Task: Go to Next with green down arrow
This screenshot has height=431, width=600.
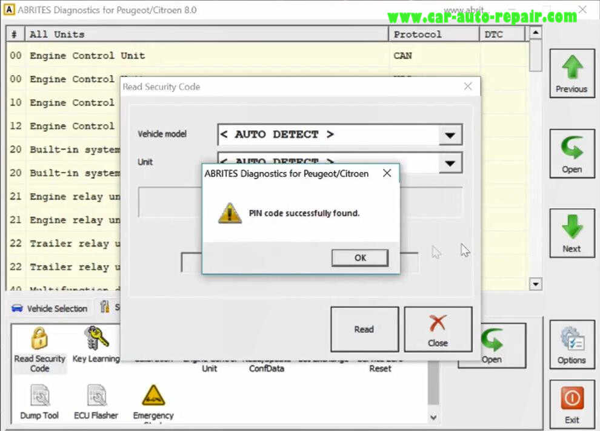Action: tap(572, 233)
